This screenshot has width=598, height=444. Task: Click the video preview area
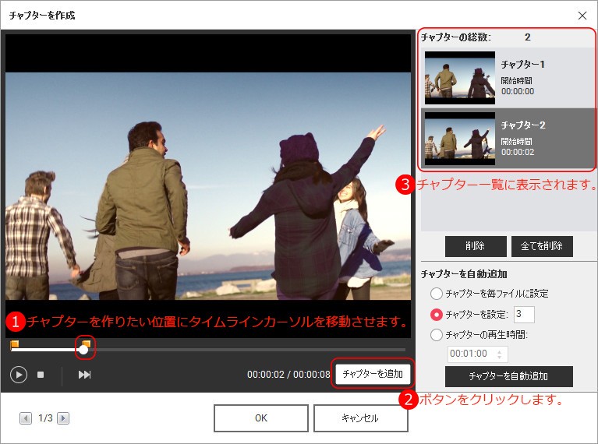pyautogui.click(x=208, y=186)
